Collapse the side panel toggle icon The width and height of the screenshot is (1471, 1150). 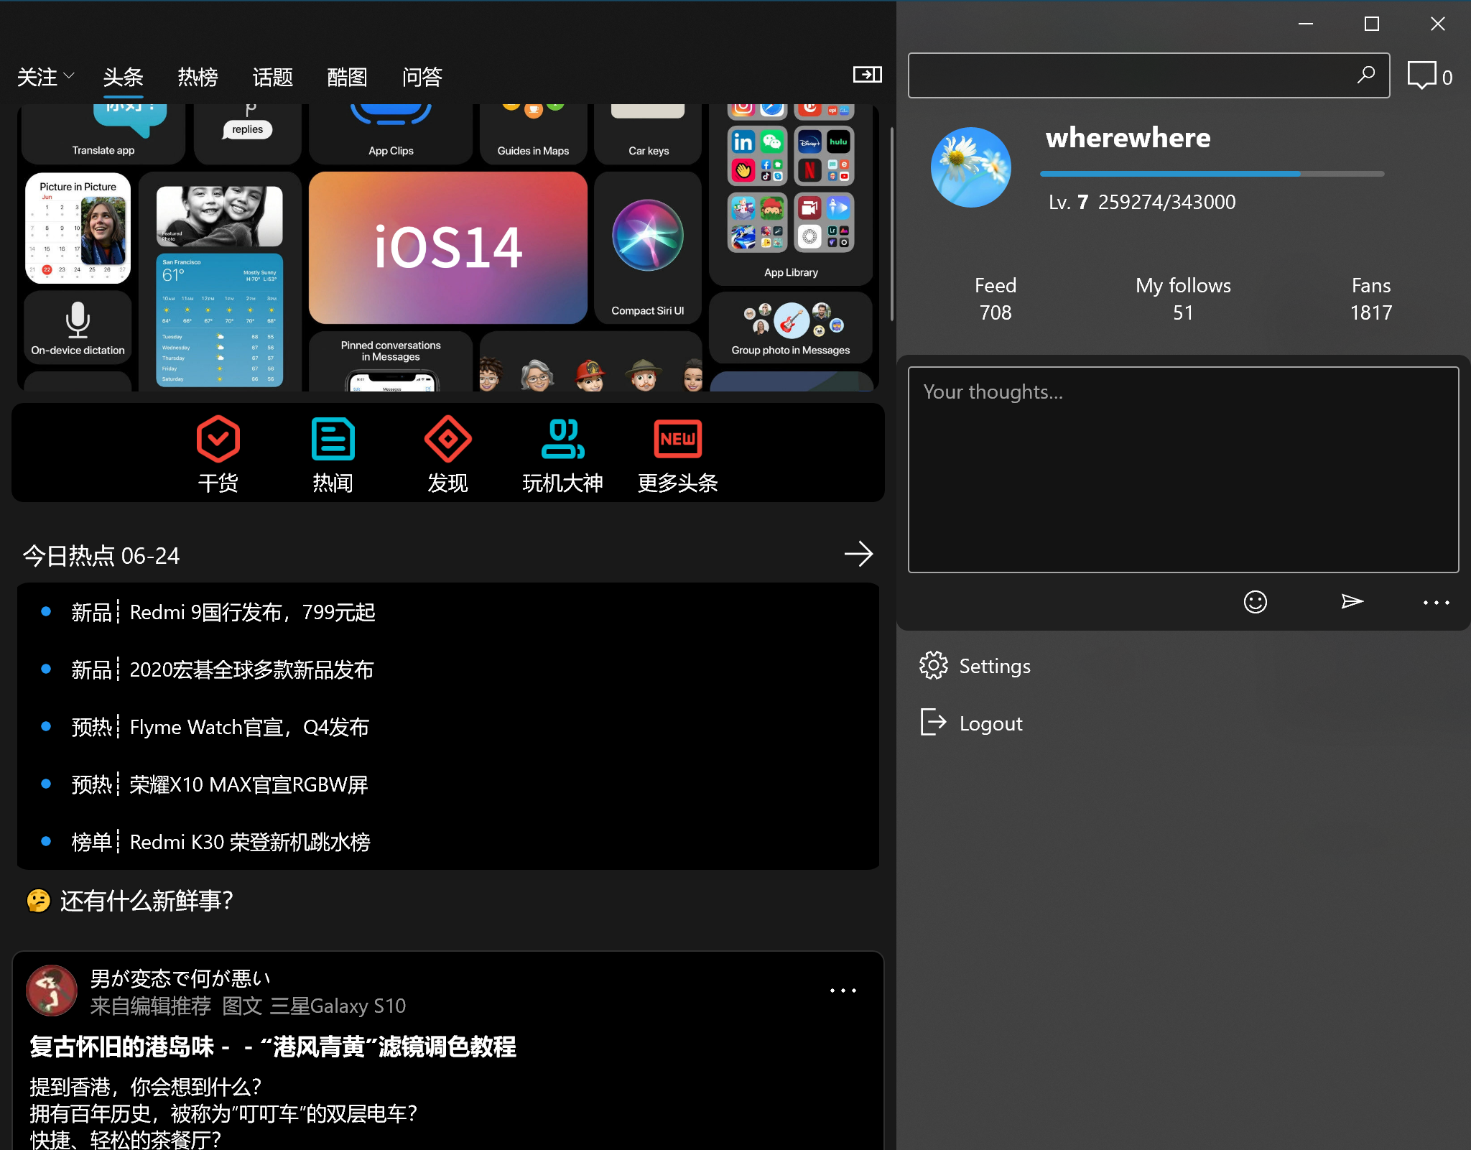tap(867, 75)
